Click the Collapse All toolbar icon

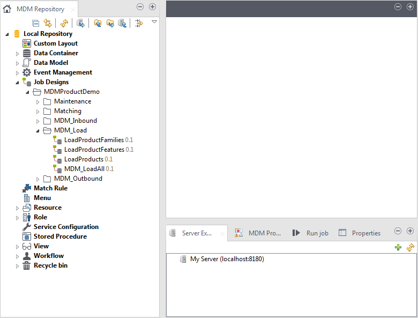point(35,24)
